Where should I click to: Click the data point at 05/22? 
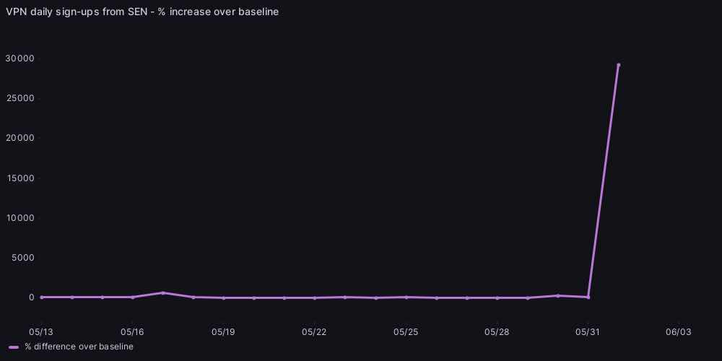point(315,297)
